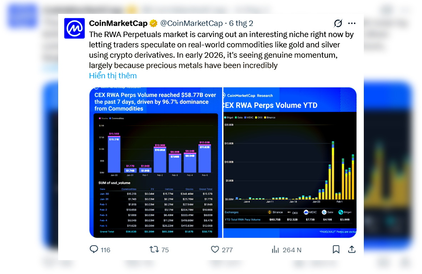The height and width of the screenshot is (274, 422).
Task: Open the @CoinMarketCap handle link
Action: tap(191, 24)
